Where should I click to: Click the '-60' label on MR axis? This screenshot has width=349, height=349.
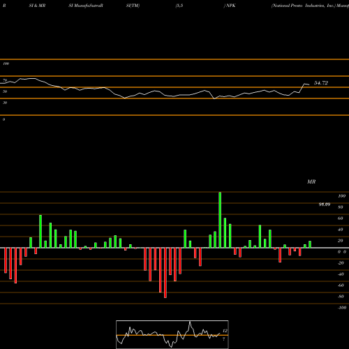pyautogui.click(x=341, y=285)
